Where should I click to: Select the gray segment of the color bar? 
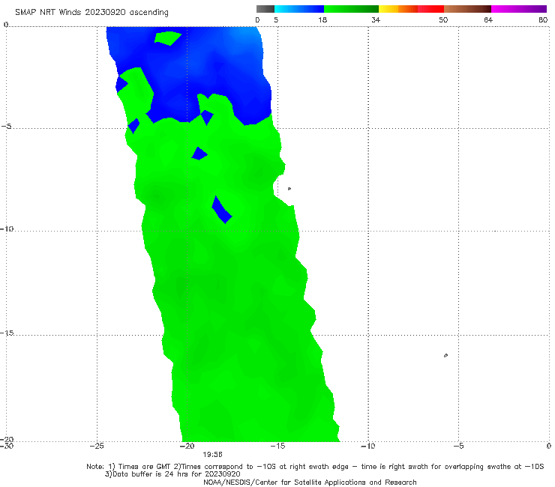(x=265, y=9)
